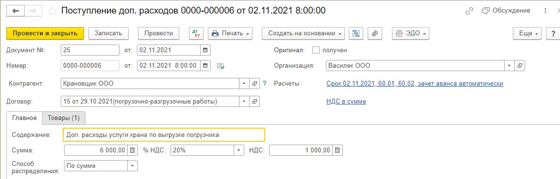The height and width of the screenshot is (179, 560).
Task: Open Печать dropdown menu
Action: 230,33
